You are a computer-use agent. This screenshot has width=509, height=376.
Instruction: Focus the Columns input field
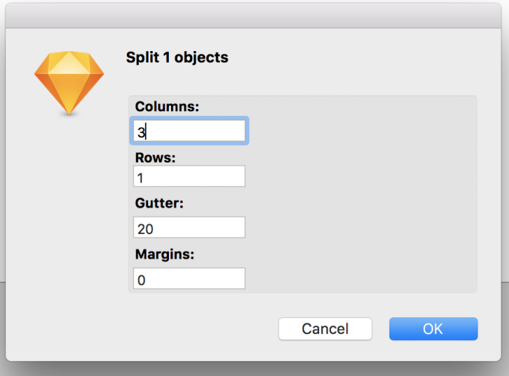189,131
